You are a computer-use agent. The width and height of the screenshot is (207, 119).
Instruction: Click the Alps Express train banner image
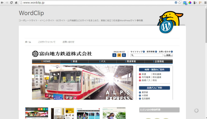pyautogui.click(x=83, y=83)
